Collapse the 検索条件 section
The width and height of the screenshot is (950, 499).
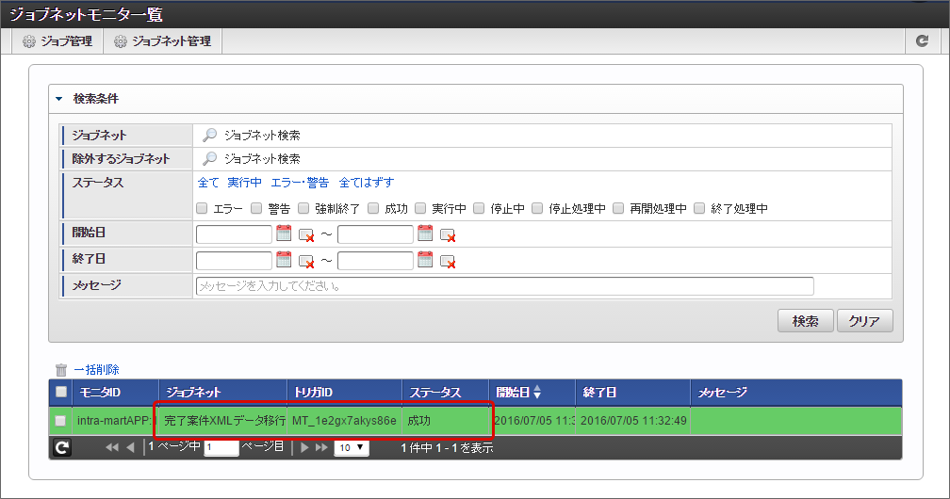pyautogui.click(x=58, y=99)
